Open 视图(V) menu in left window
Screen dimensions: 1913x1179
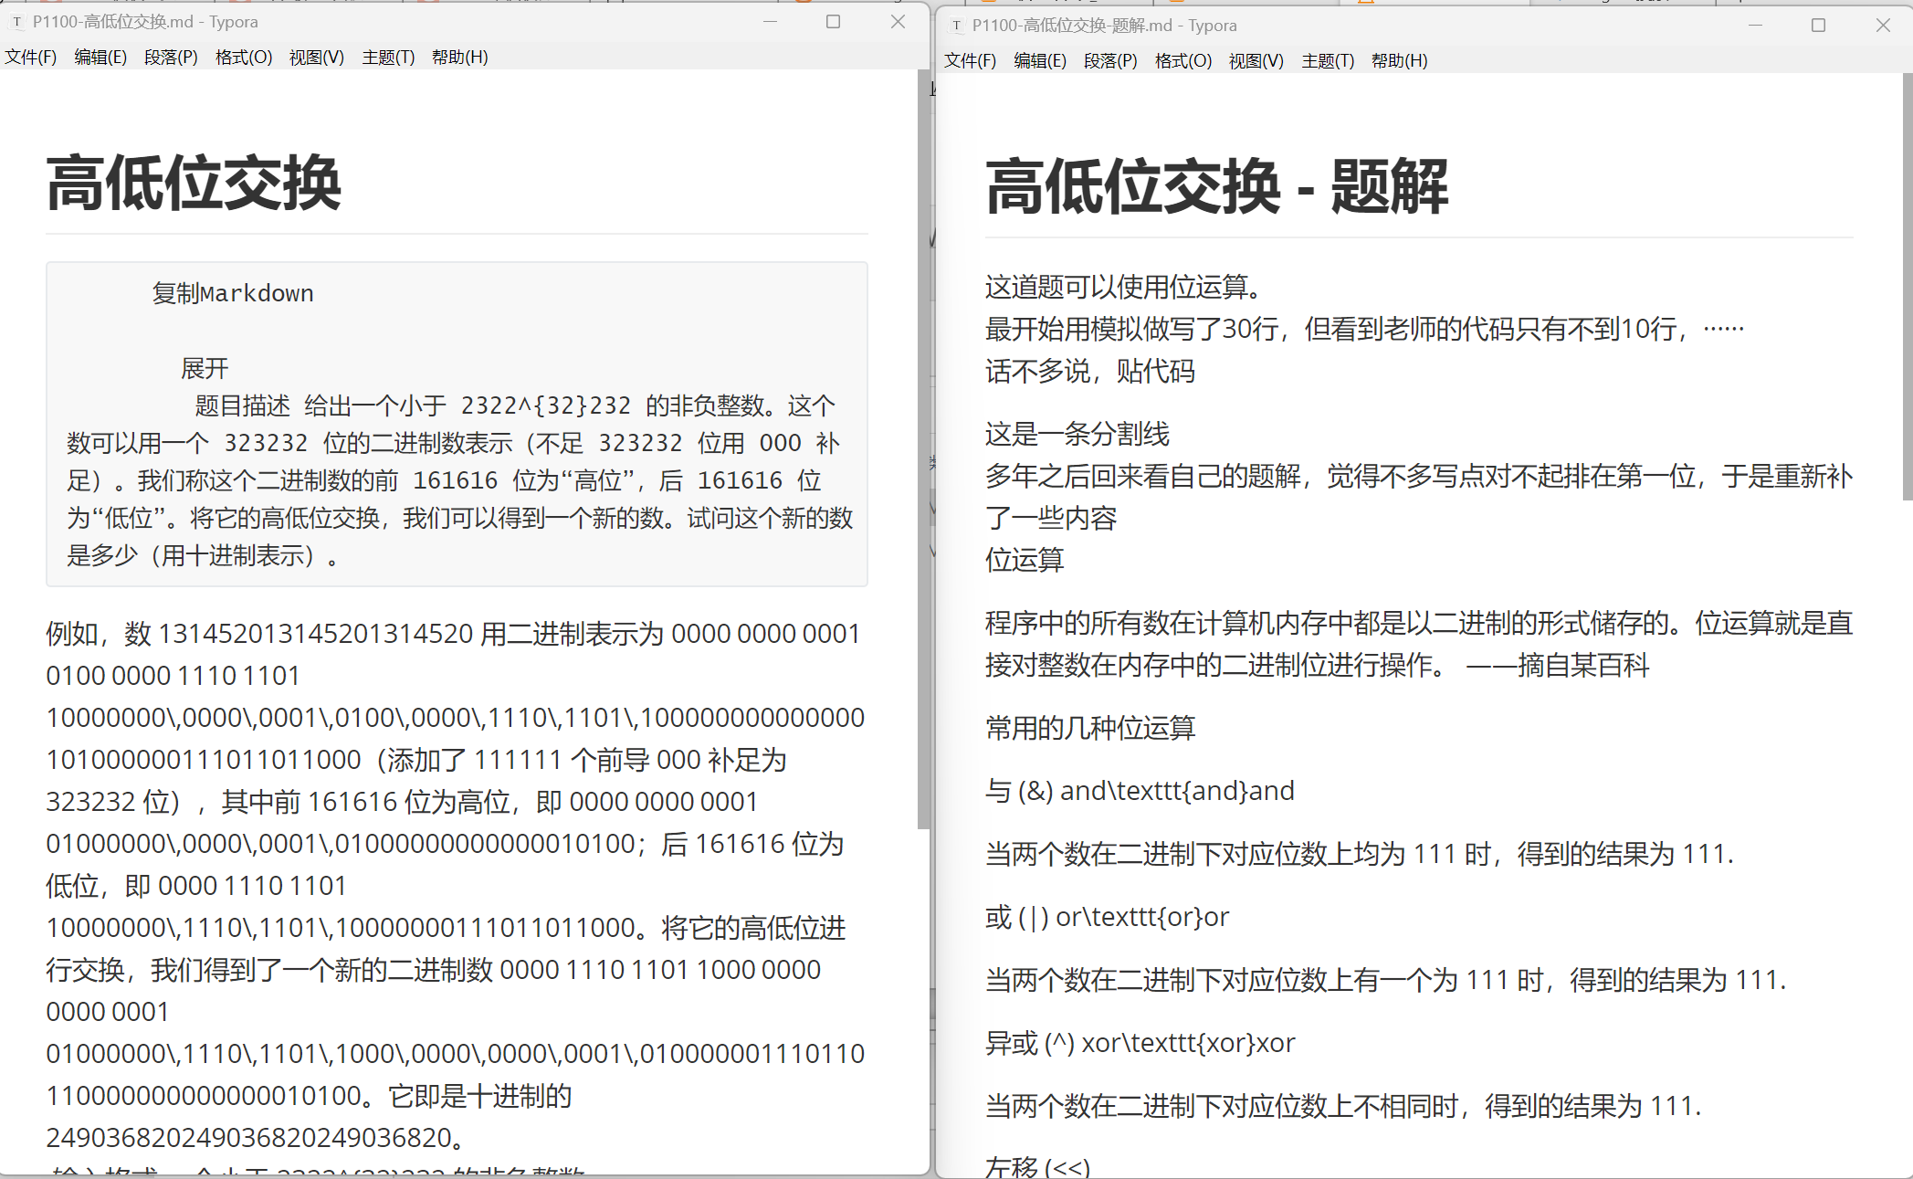pyautogui.click(x=316, y=58)
